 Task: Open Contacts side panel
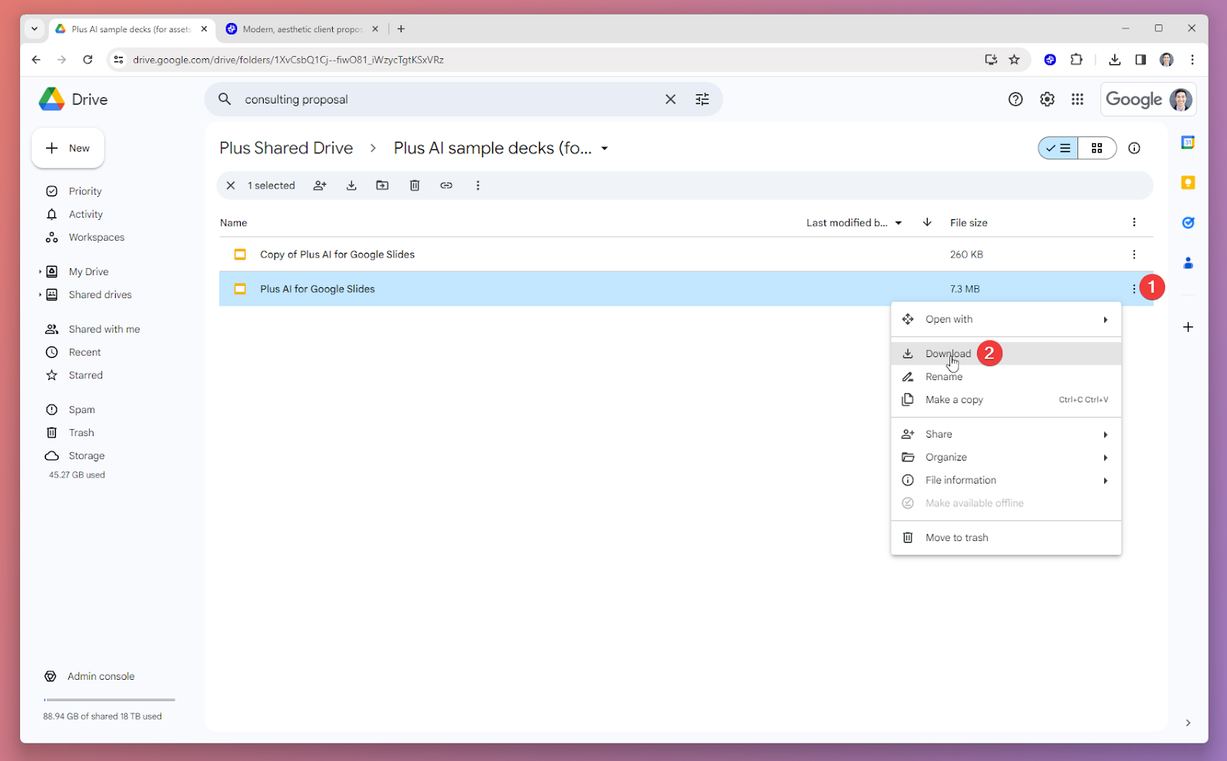1188,263
